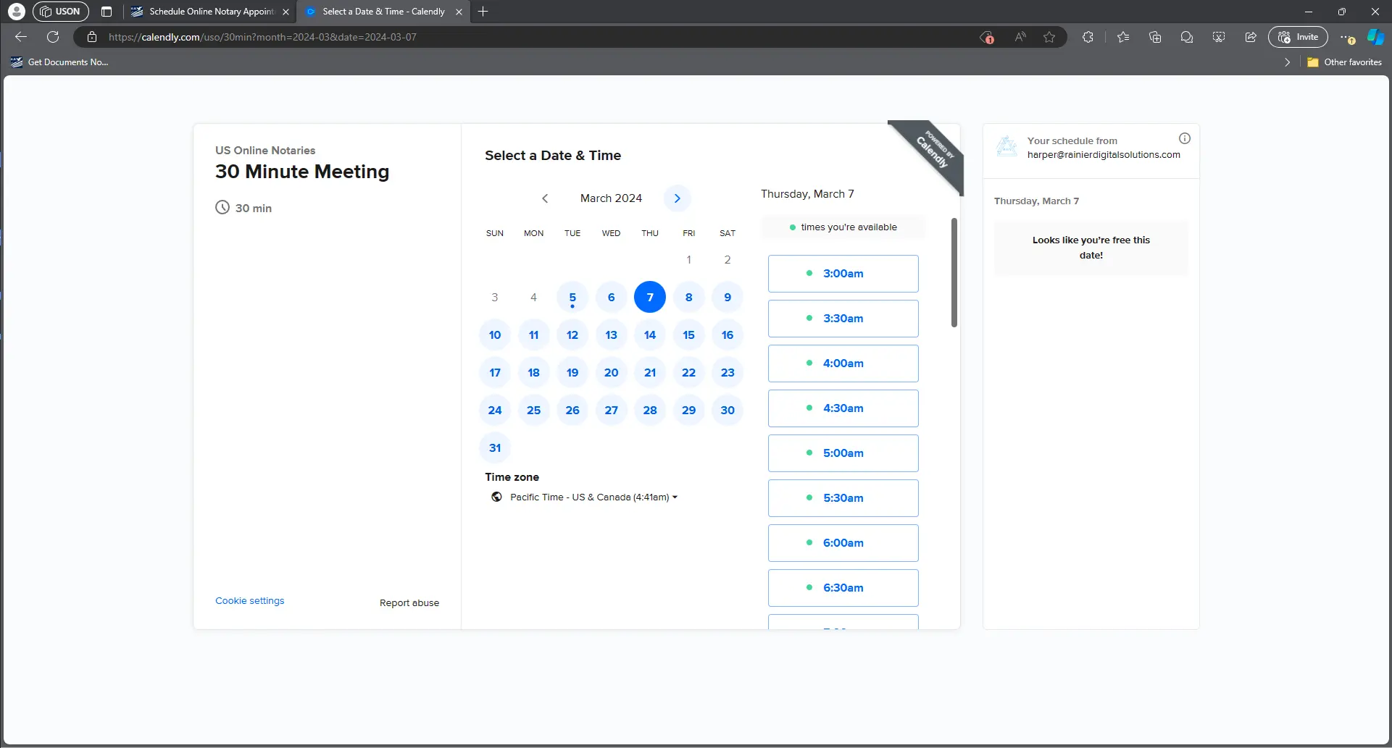Select the 4:30am time slot
Viewport: 1392px width, 748px height.
click(843, 408)
